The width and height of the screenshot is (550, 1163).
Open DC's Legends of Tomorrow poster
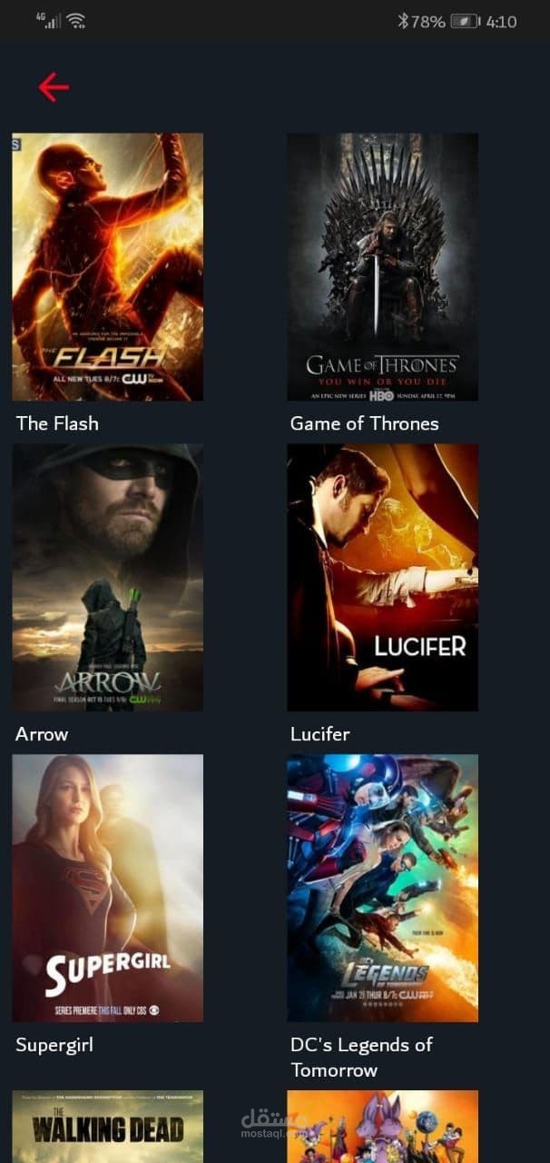pyautogui.click(x=382, y=888)
